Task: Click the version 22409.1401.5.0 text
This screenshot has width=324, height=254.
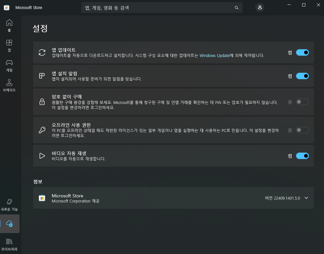Action: (x=283, y=198)
